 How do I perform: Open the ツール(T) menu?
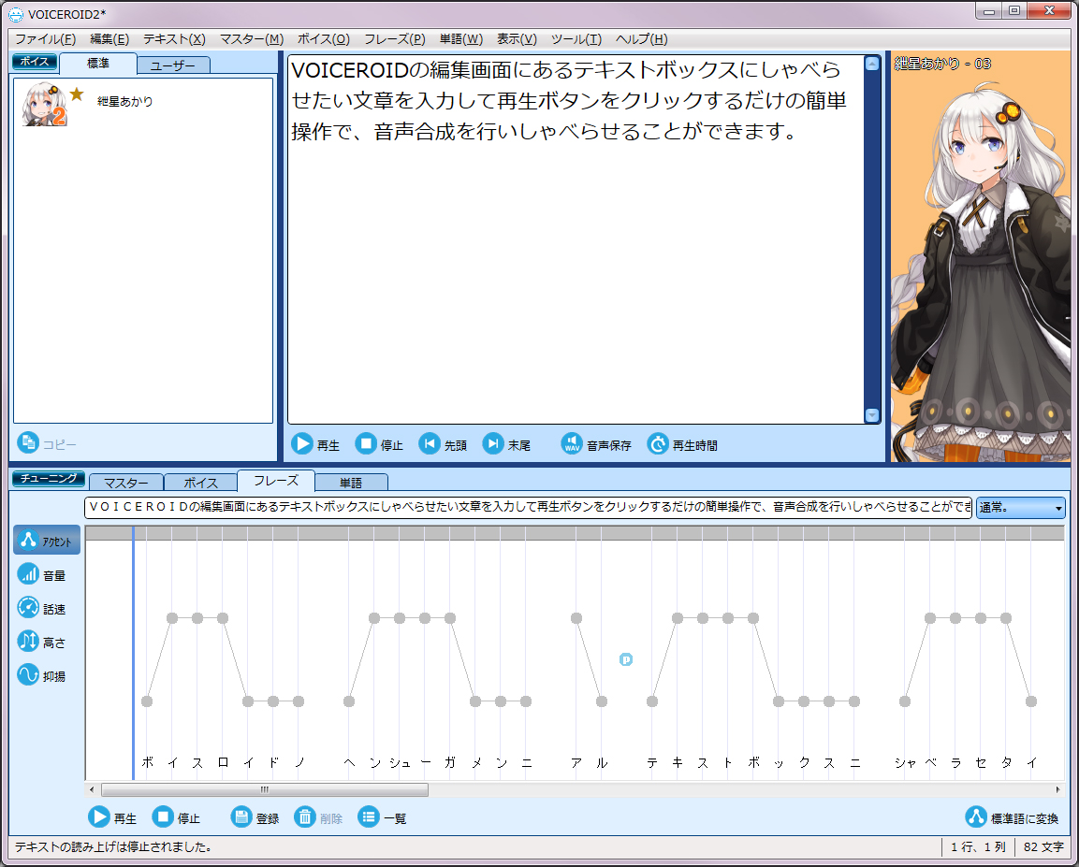pyautogui.click(x=576, y=39)
